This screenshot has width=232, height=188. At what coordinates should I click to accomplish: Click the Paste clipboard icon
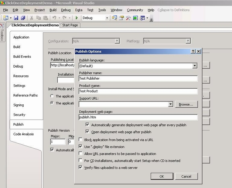coord(46,18)
